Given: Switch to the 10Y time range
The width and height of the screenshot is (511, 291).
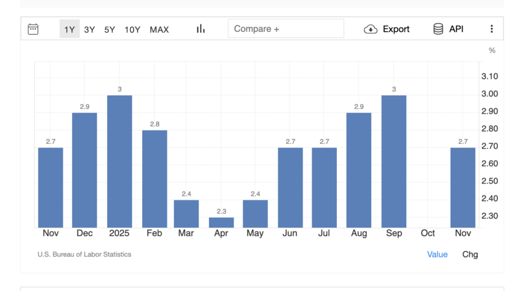Looking at the screenshot, I should tap(132, 29).
